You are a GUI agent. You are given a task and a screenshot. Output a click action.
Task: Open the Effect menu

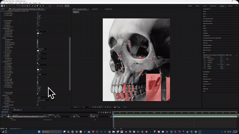click(x=20, y=3)
